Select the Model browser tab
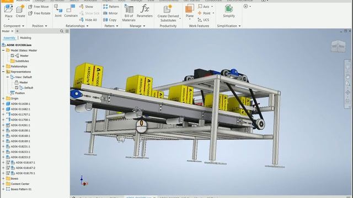 (6, 31)
